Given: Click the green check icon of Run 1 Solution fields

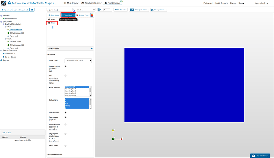Looking at the screenshot, I should pyautogui.click(x=8, y=30).
